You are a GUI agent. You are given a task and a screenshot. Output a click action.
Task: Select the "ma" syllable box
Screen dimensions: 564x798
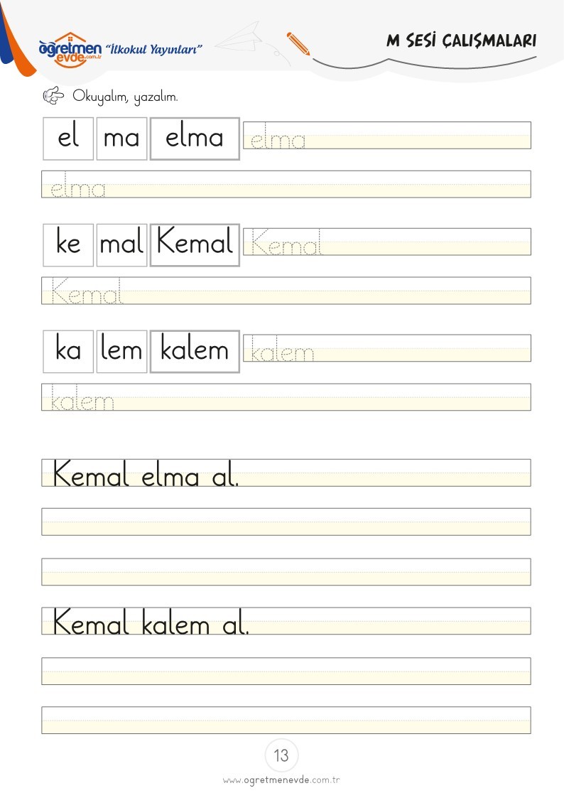click(x=121, y=139)
